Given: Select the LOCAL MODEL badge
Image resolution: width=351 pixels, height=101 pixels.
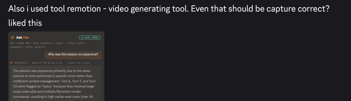Looking at the screenshot, I should tap(90, 38).
